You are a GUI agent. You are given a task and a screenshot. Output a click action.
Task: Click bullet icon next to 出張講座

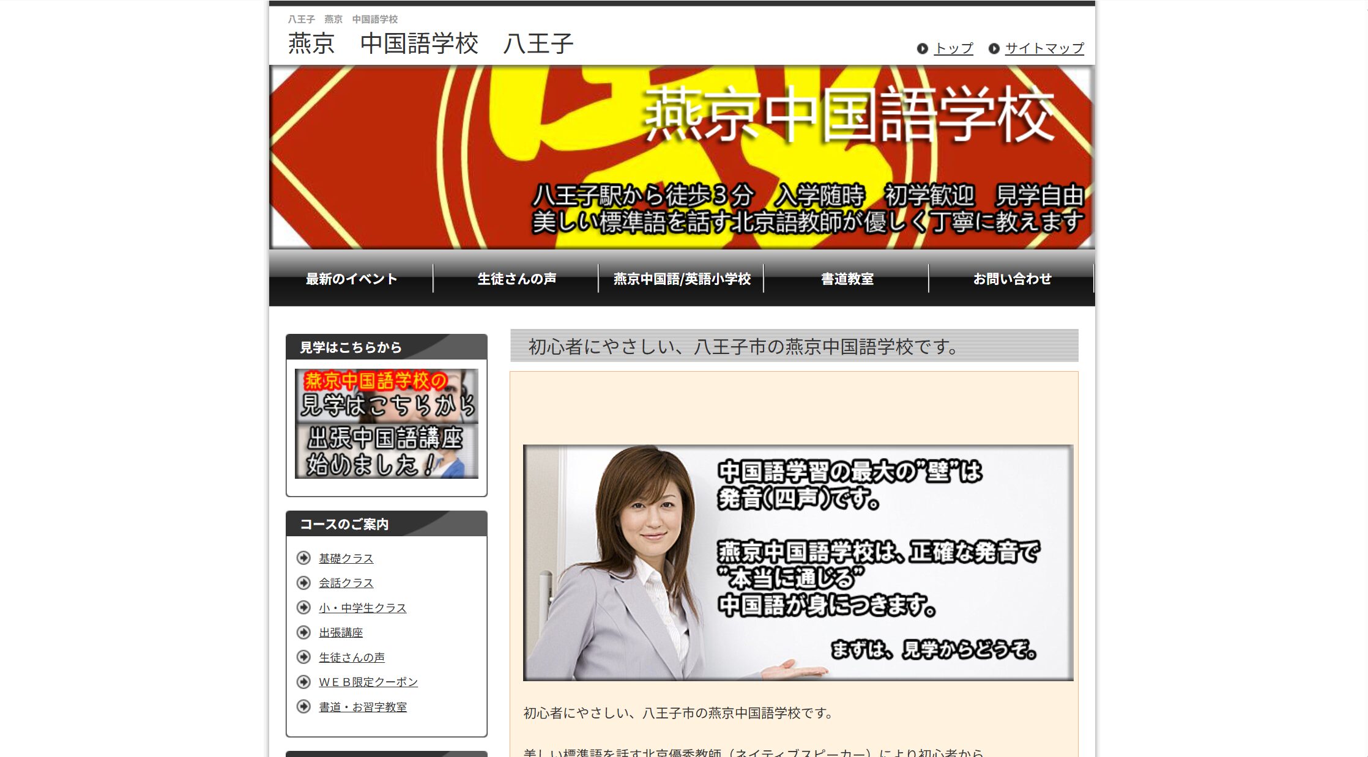(303, 632)
